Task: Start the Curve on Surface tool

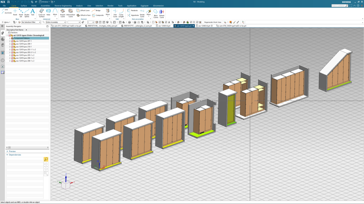Action: click(x=42, y=13)
